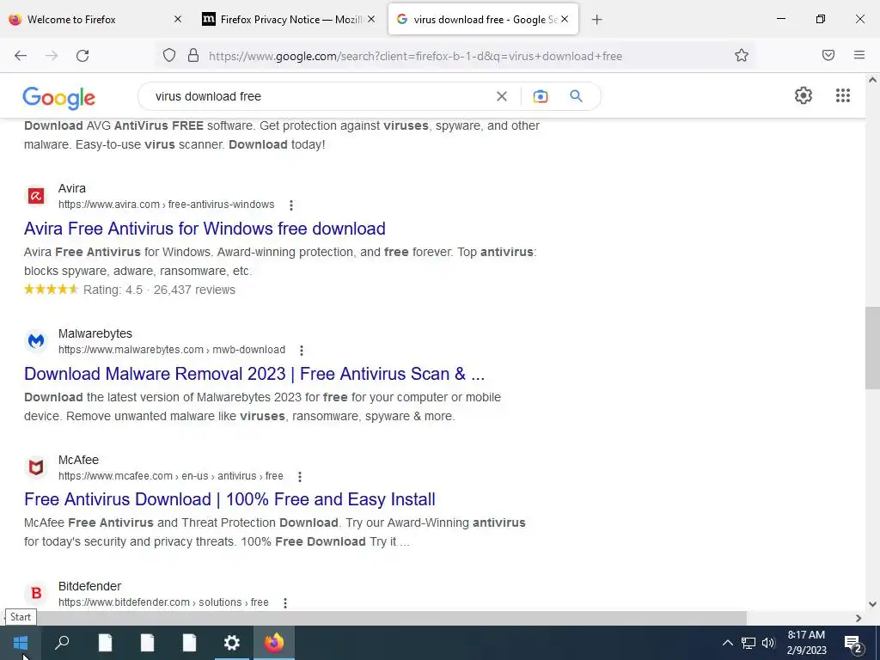This screenshot has width=880, height=660.
Task: Click the Malwarebytes favicon in the results
Action: (36, 340)
